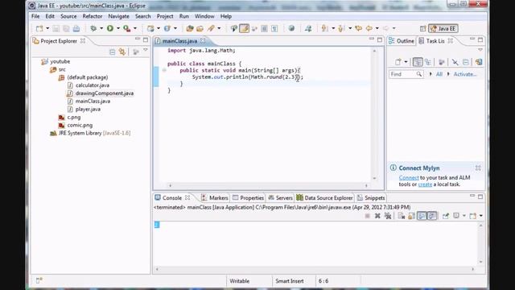Click Remove Launch in Console toolbar
Screen dimensions: 515x290
(x=377, y=216)
